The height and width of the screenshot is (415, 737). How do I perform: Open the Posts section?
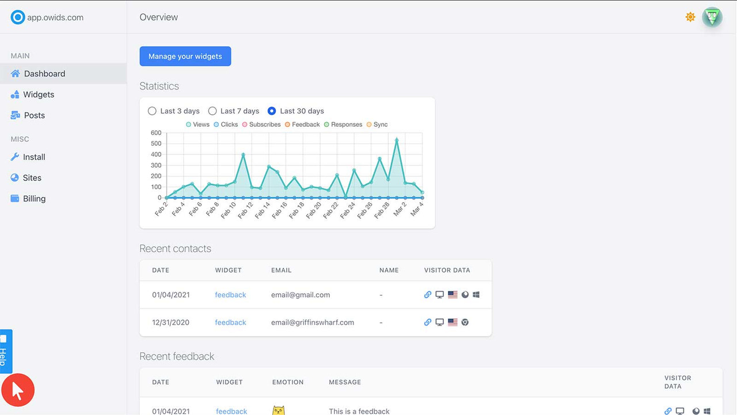point(36,115)
